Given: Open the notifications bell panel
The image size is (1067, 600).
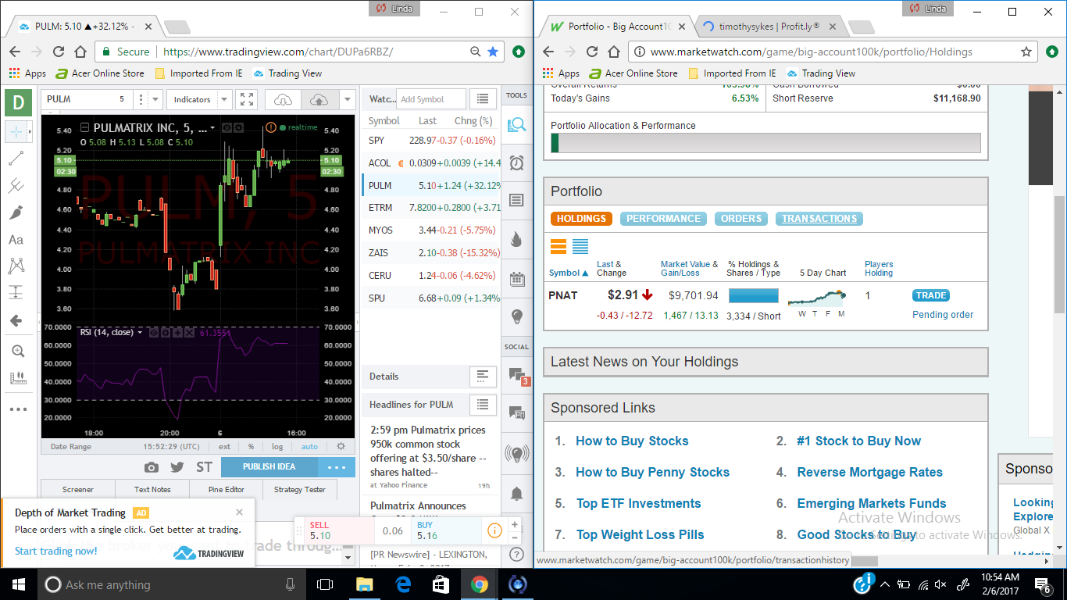Looking at the screenshot, I should [516, 493].
